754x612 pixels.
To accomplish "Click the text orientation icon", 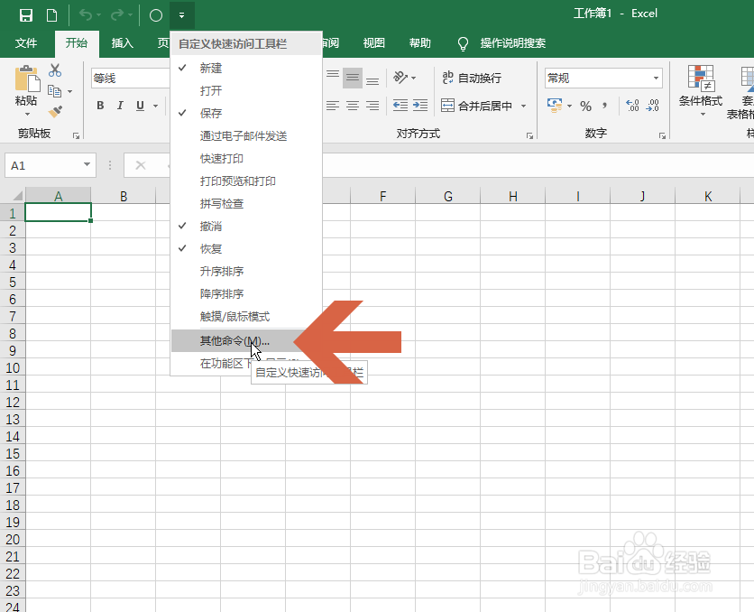I will [x=400, y=77].
